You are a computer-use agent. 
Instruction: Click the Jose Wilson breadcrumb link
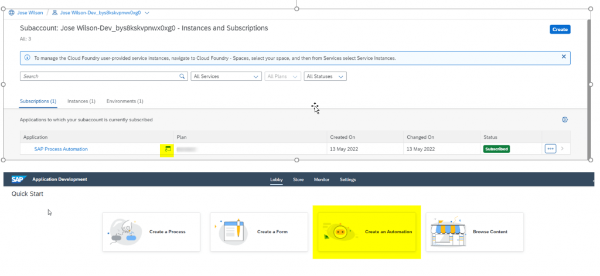point(30,13)
